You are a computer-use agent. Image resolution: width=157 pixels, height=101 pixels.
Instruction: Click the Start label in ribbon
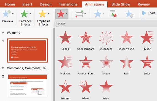(x=152, y=13)
